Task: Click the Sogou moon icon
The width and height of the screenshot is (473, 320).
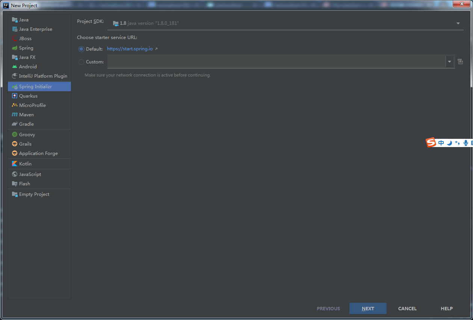Action: [x=449, y=143]
